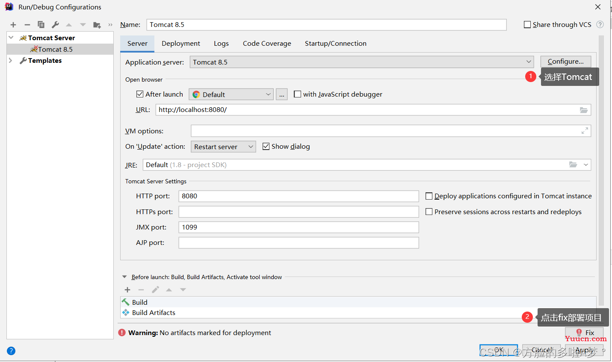Remove the selected configuration with minus icon

click(x=27, y=25)
